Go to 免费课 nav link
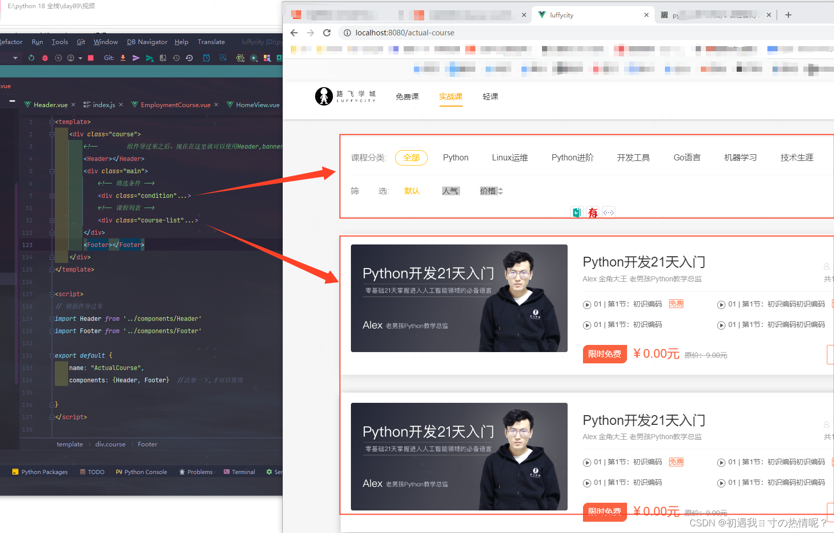This screenshot has height=533, width=834. (407, 97)
